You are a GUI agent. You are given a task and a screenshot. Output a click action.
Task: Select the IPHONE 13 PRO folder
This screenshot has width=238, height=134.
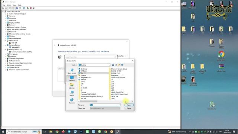[x=115, y=71]
